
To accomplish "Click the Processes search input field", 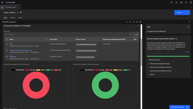I will [x=68, y=34].
